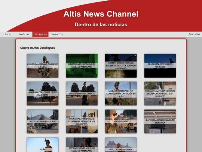Open the 'Madrugando' image

tap(121, 121)
